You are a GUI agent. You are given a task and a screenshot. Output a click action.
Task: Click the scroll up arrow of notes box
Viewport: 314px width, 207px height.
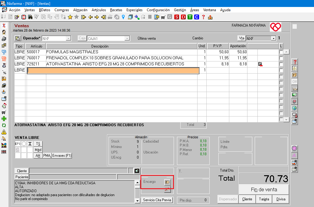[x=137, y=182]
